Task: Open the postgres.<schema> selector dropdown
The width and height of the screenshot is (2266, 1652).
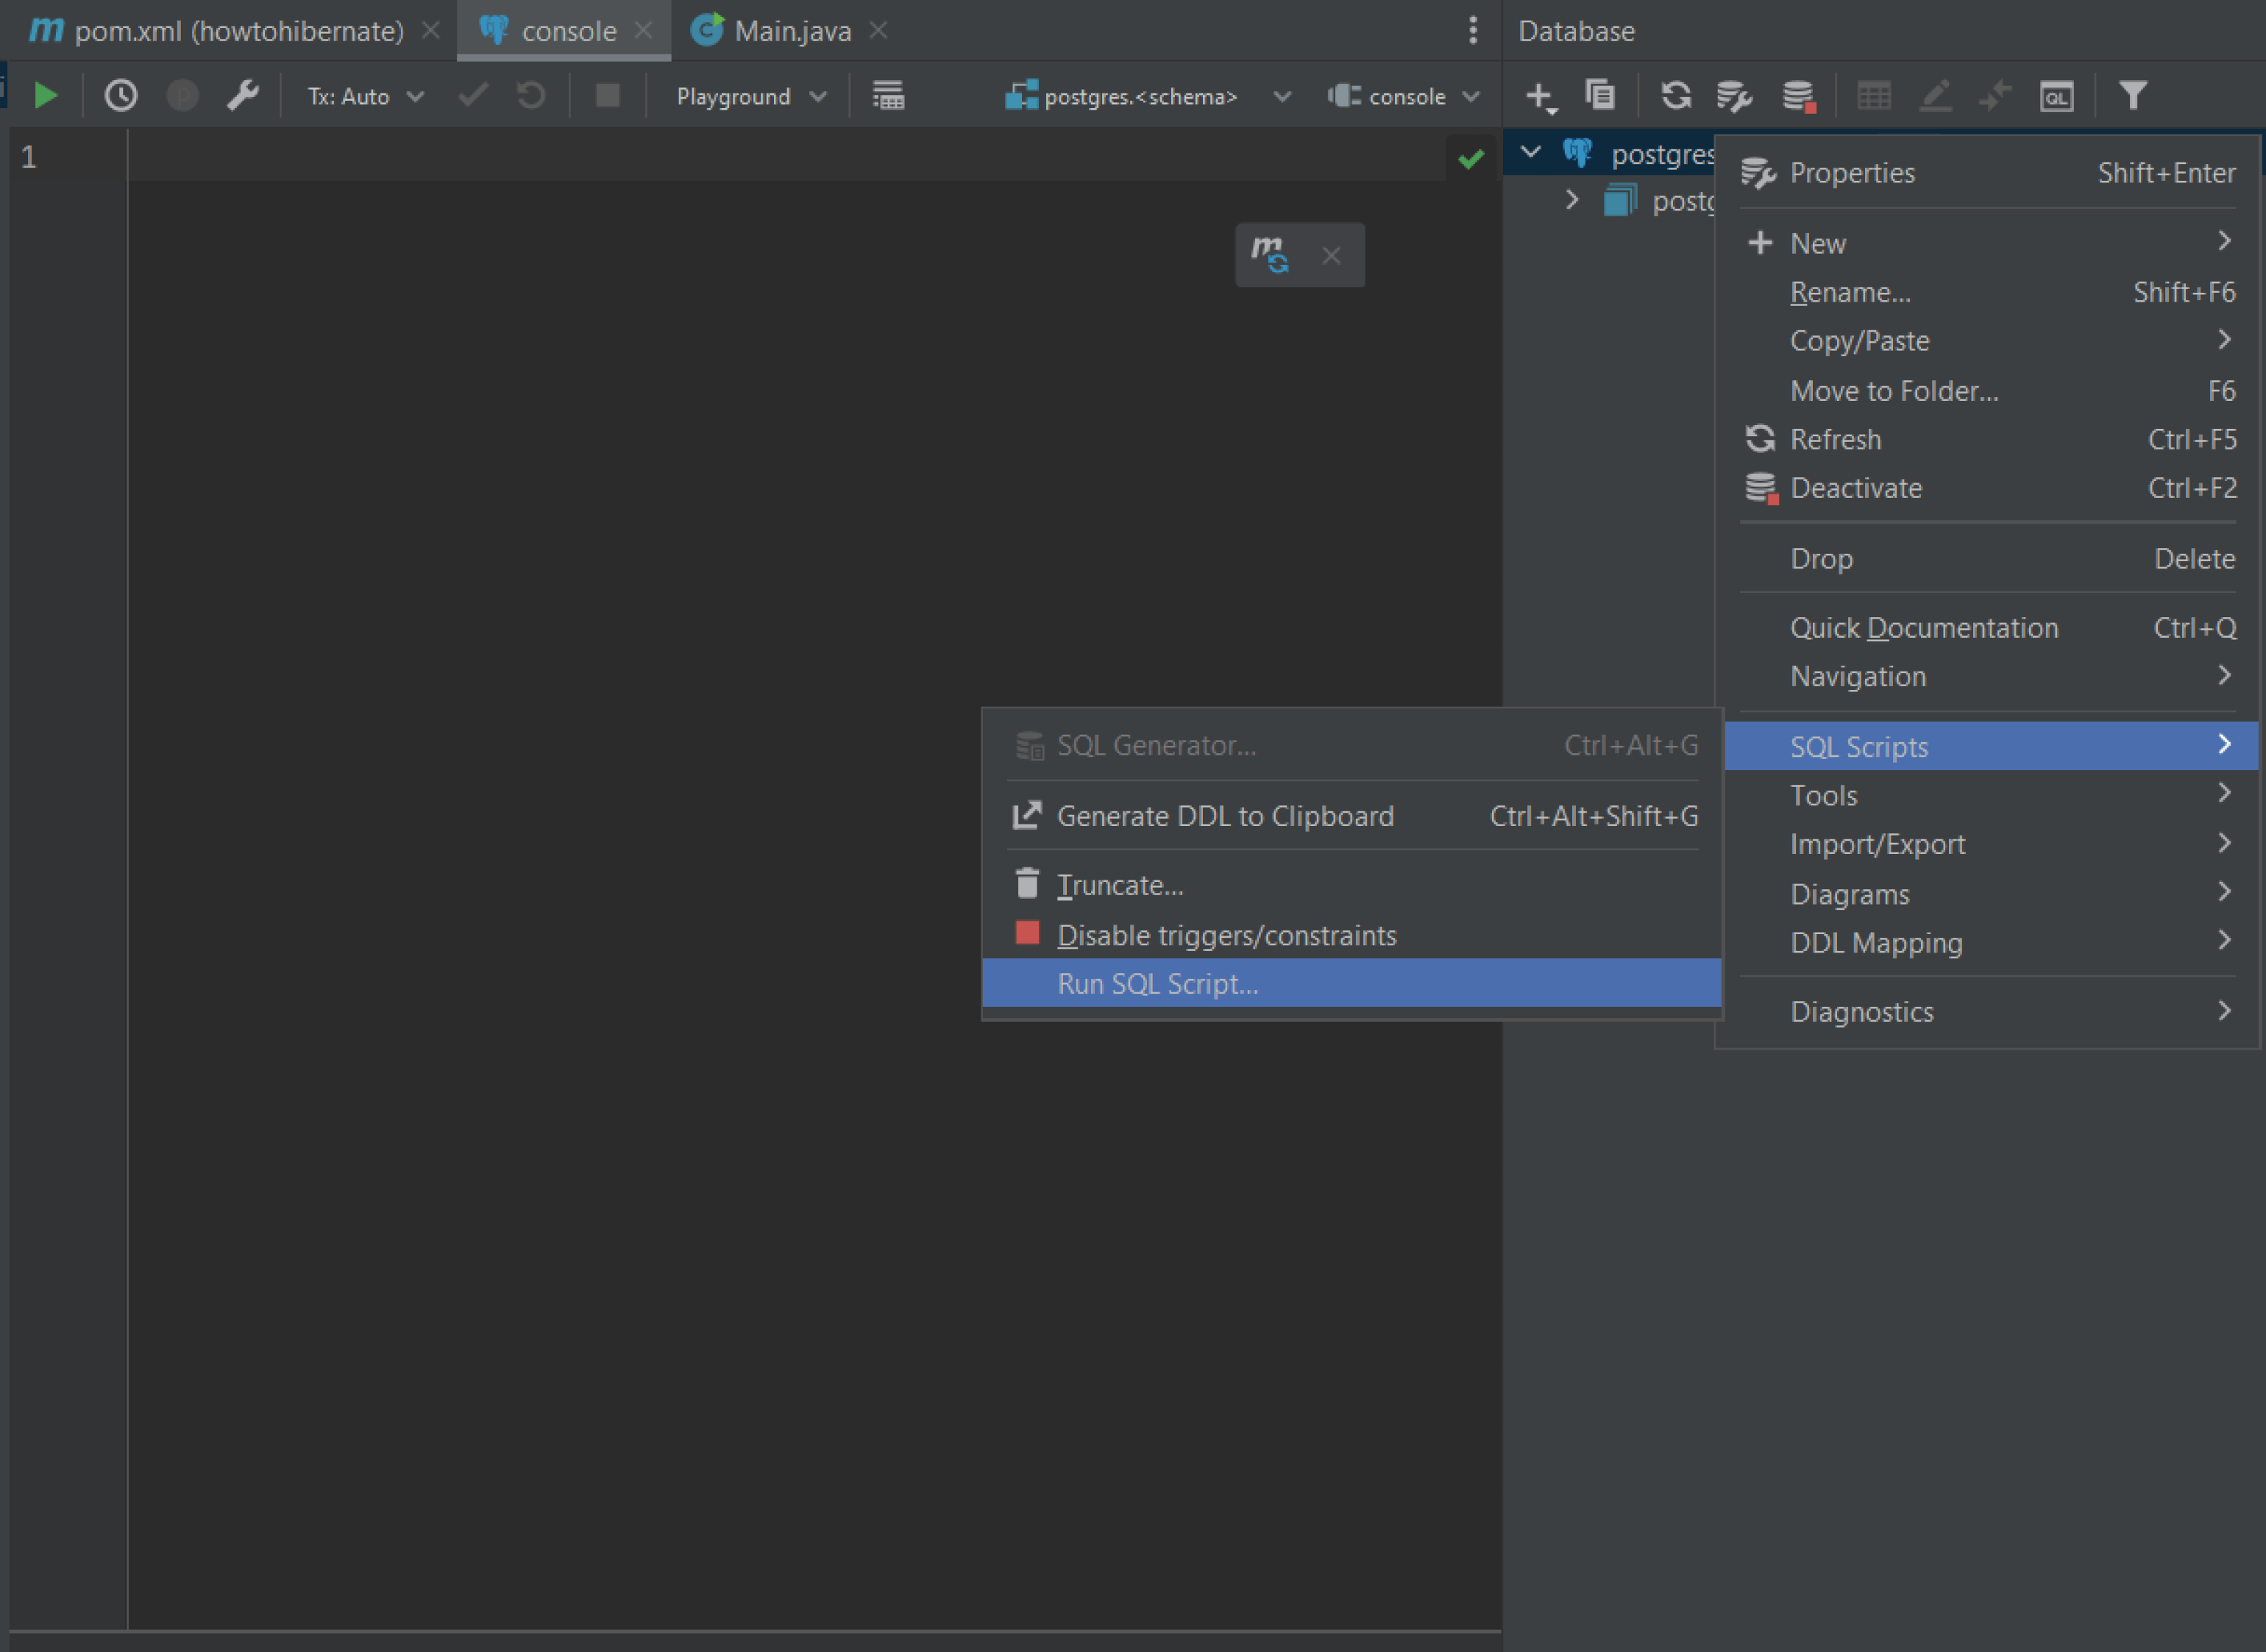Action: click(x=1148, y=97)
